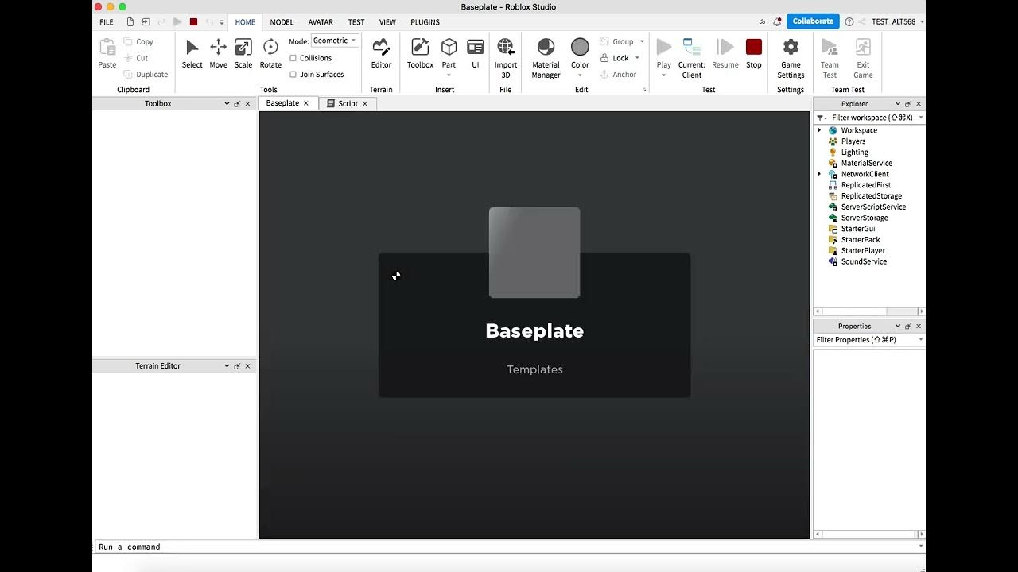This screenshot has width=1018, height=572.
Task: Close the Script tab
Action: point(365,103)
